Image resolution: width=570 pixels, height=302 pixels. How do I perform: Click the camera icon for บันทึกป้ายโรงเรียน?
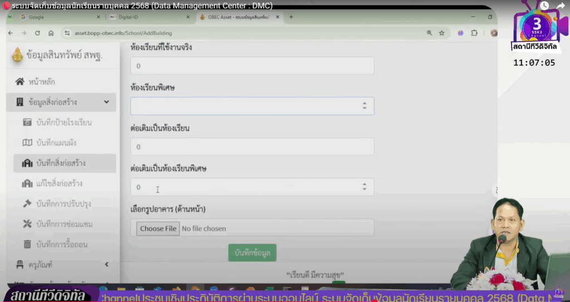(27, 122)
